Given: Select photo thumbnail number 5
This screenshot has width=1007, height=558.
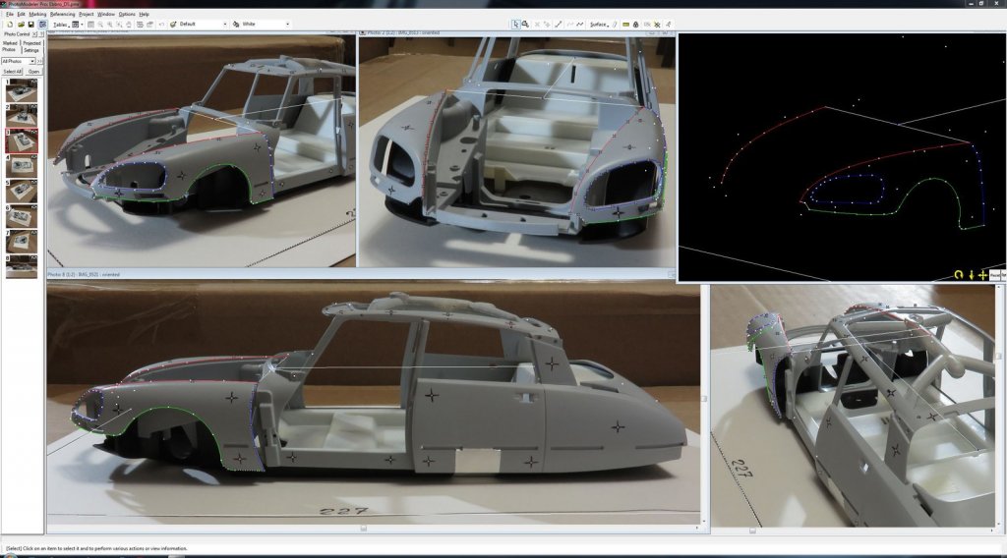Looking at the screenshot, I should tap(22, 191).
